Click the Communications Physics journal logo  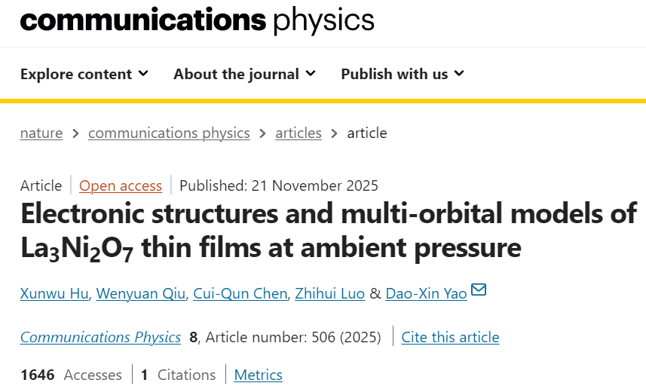[x=197, y=20]
